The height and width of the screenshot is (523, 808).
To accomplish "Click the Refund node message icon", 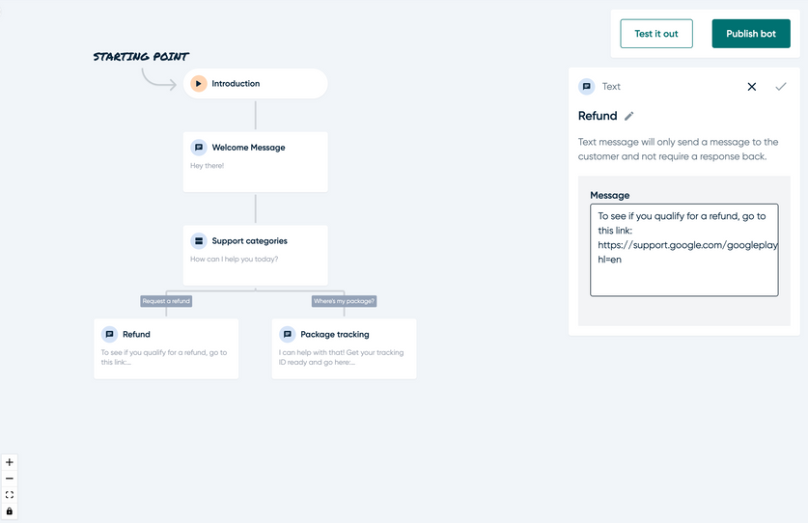I will (109, 334).
